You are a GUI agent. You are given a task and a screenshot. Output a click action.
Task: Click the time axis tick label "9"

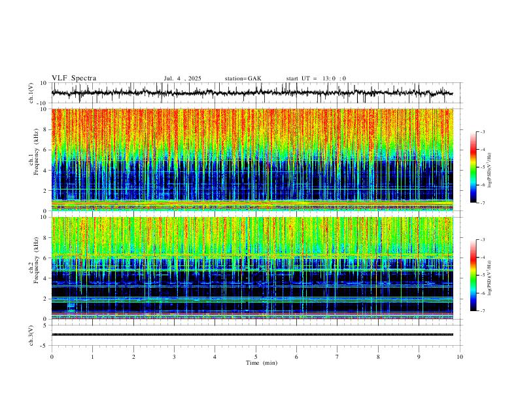pyautogui.click(x=419, y=357)
